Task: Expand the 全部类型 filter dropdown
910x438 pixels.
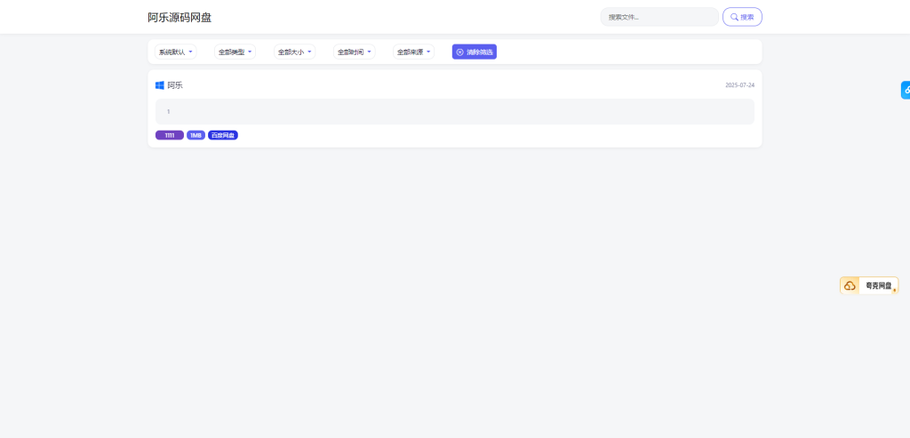Action: pos(235,52)
